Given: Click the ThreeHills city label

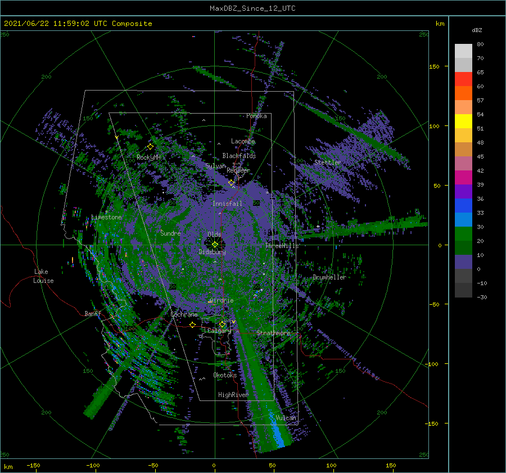Looking at the screenshot, I should (282, 246).
